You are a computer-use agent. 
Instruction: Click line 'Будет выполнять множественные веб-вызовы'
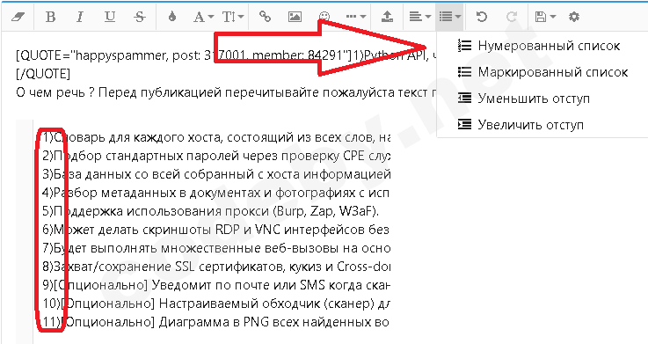tap(216, 248)
